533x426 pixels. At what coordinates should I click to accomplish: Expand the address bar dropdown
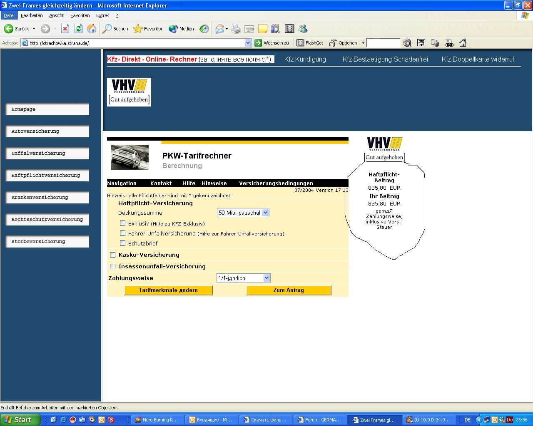click(248, 43)
